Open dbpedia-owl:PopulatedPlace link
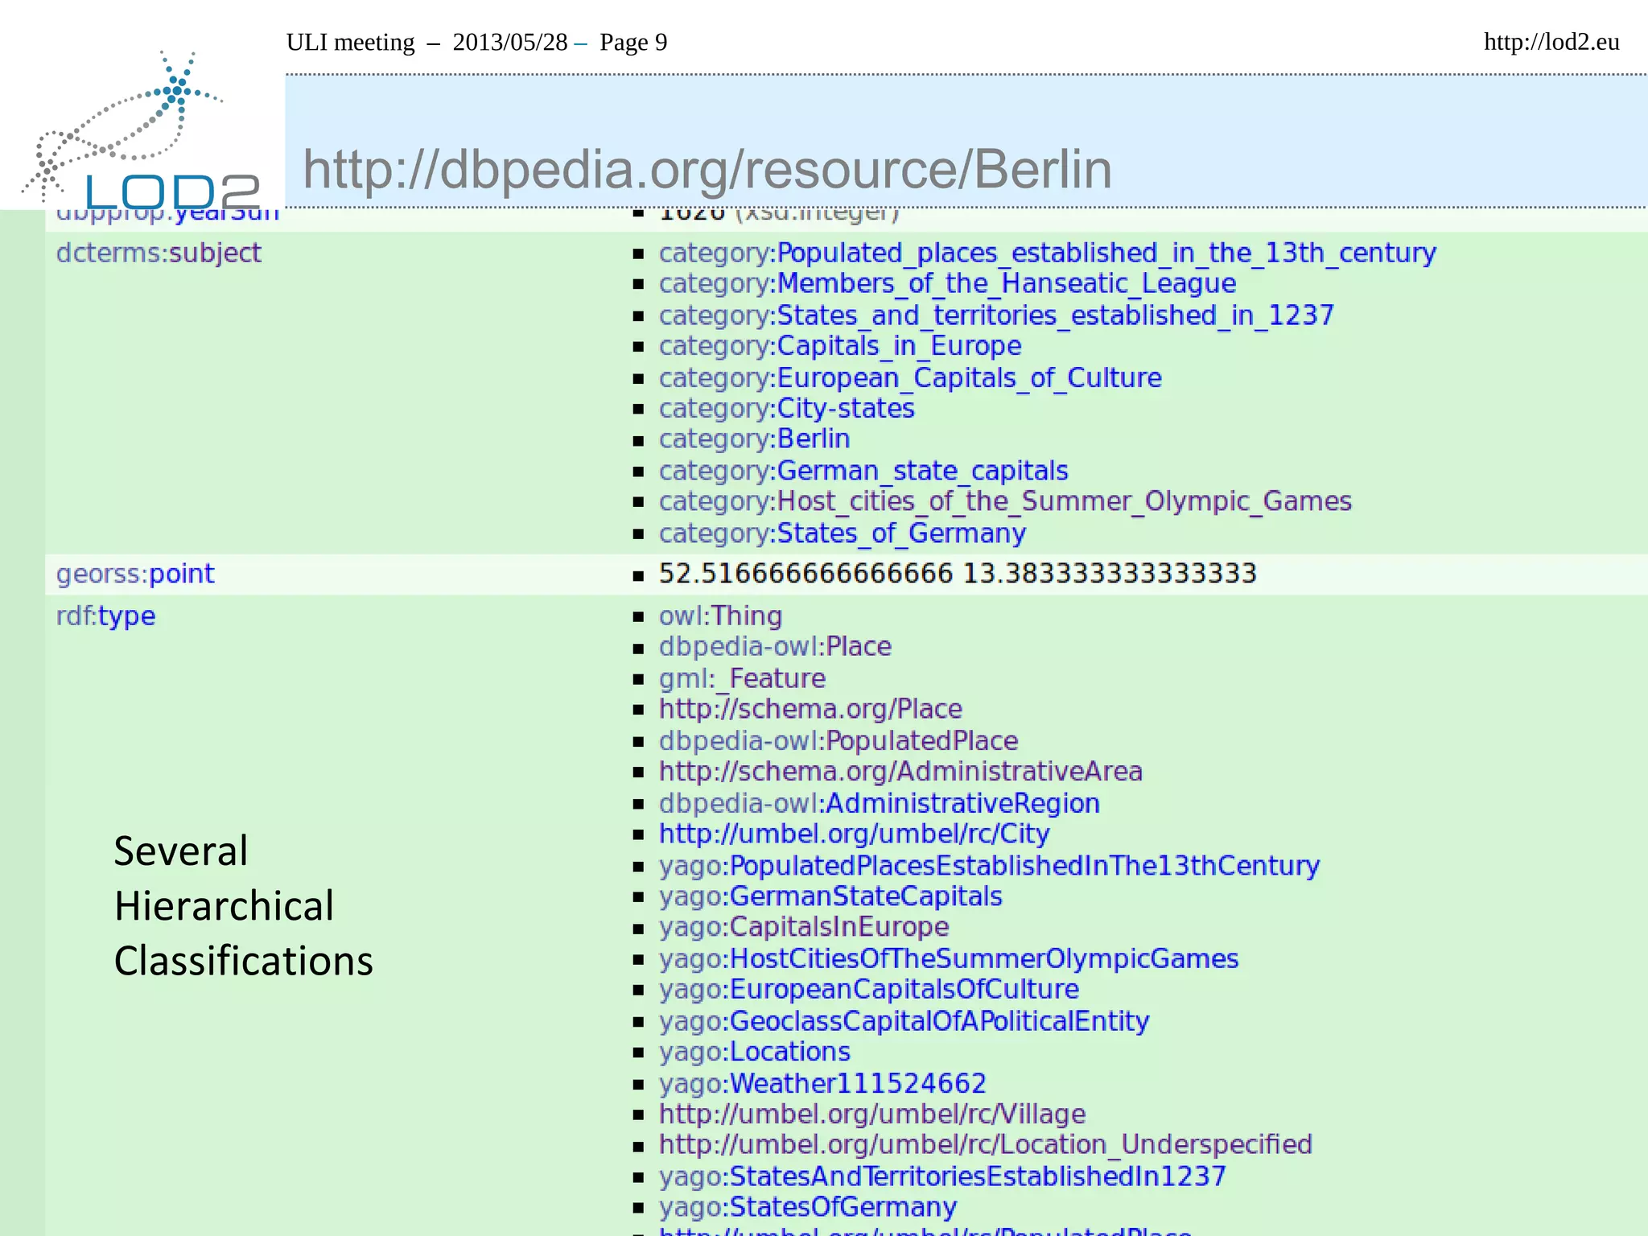Screen dimensions: 1648x1236 click(838, 740)
